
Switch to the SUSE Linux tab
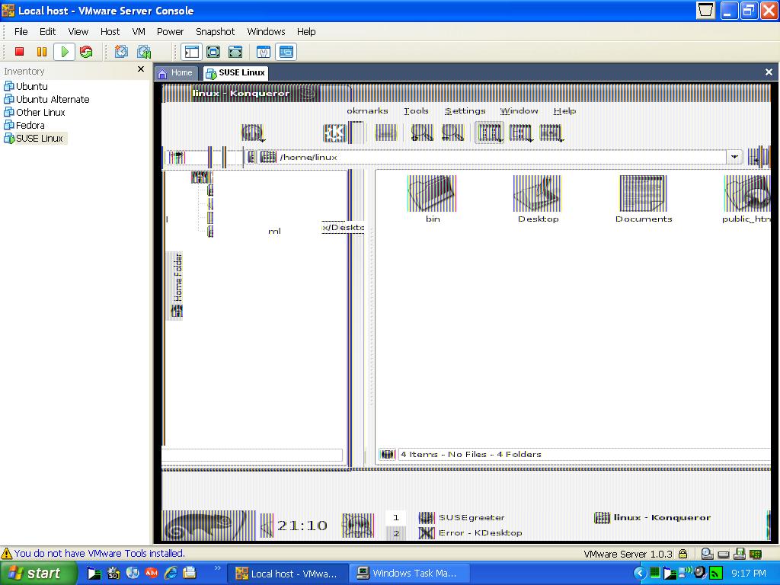click(235, 72)
